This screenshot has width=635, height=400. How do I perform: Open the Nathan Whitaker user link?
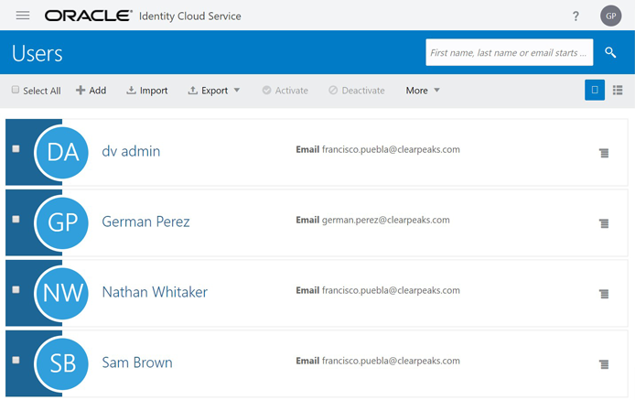[155, 292]
